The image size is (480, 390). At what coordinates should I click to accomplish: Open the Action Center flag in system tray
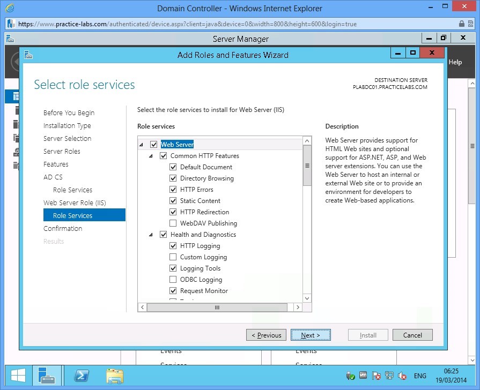376,376
